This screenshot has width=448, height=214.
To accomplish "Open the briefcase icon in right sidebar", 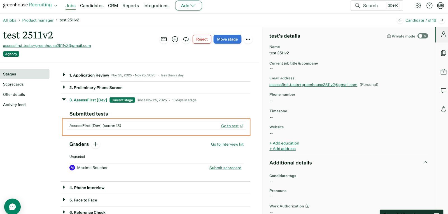I will (444, 72).
